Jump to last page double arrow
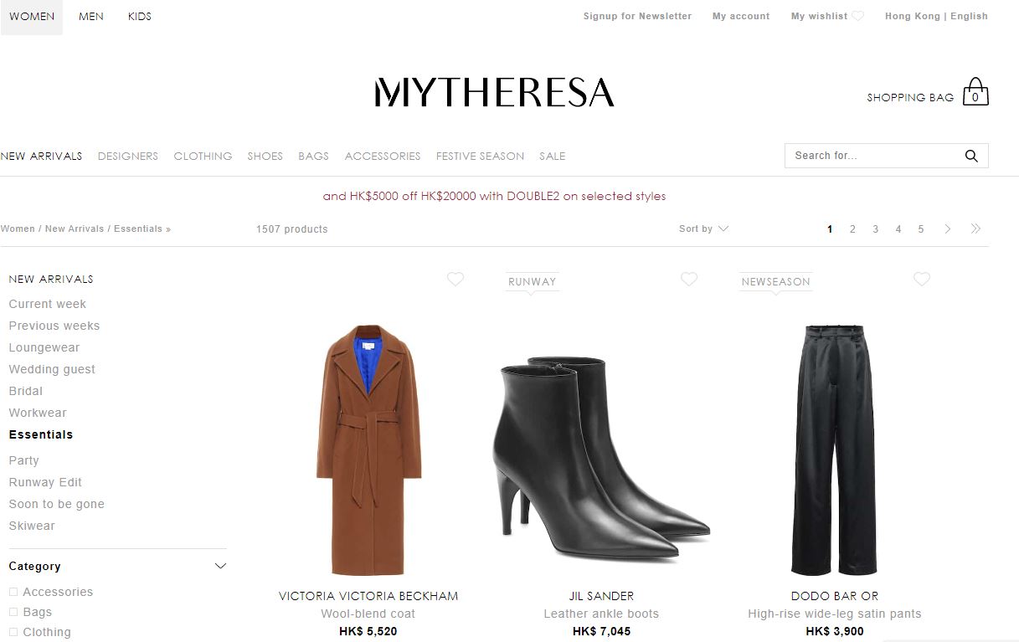The image size is (1019, 642). (975, 229)
